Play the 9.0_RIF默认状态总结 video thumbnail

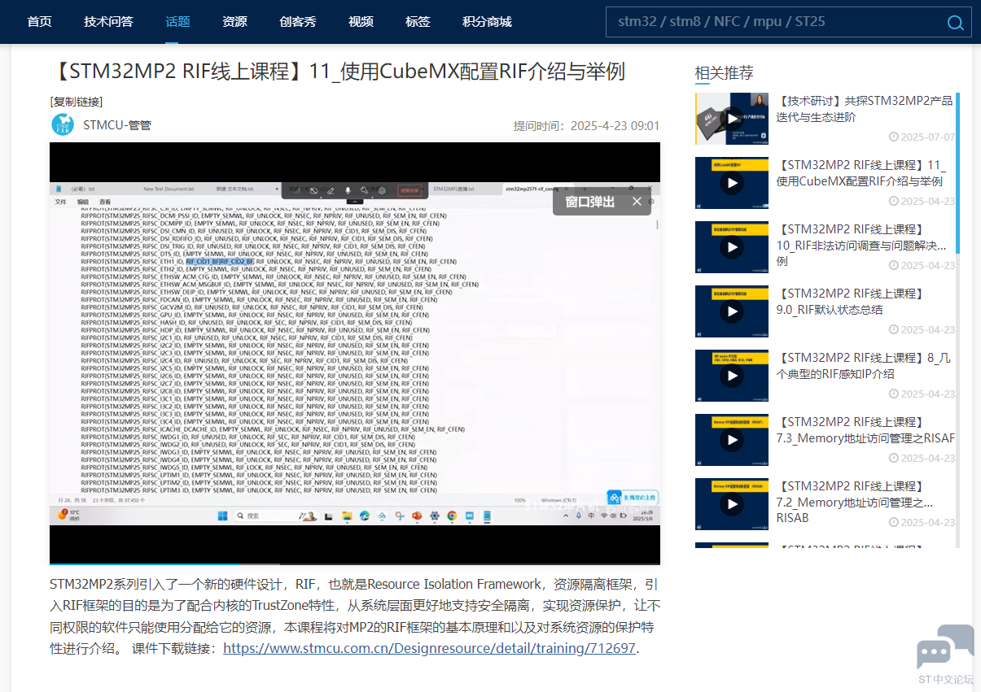pyautogui.click(x=732, y=311)
